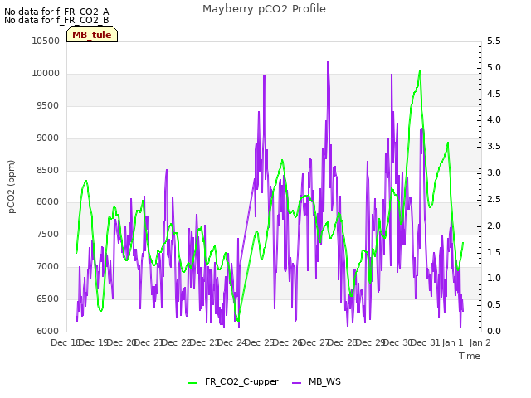This screenshot has height=398, width=531.
Task: Click the 8500 left axis tick label
Action: point(48,170)
